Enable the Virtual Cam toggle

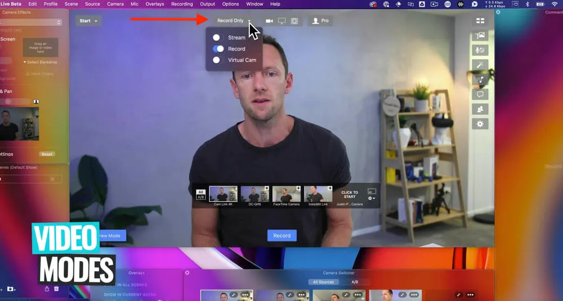(217, 60)
